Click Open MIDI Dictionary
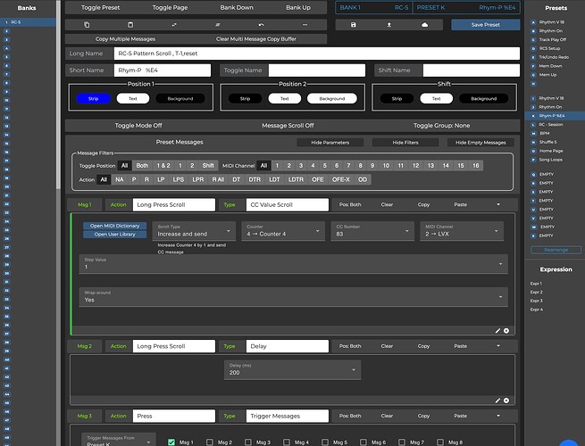Screen dimensions: 585x446 (x=114, y=226)
